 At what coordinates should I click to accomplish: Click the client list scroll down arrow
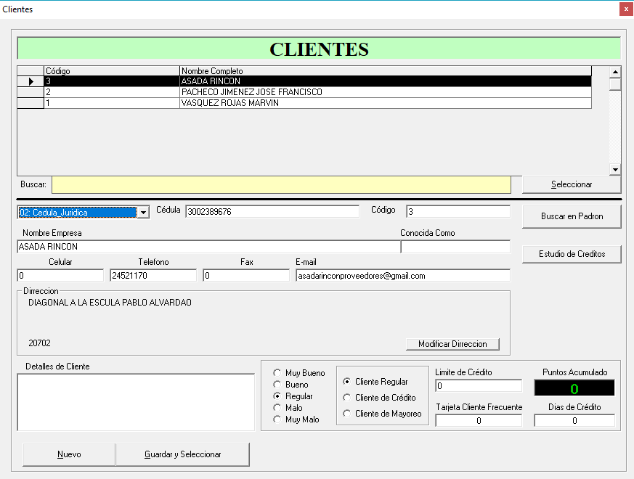point(614,169)
